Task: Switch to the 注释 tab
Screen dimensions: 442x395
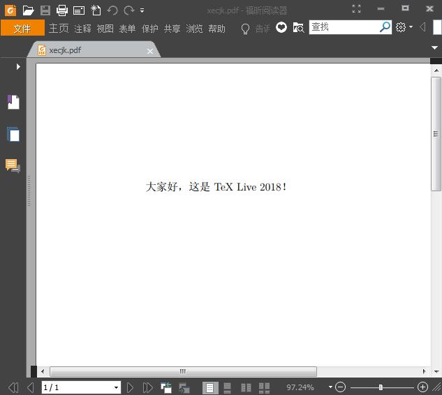Action: [x=82, y=29]
